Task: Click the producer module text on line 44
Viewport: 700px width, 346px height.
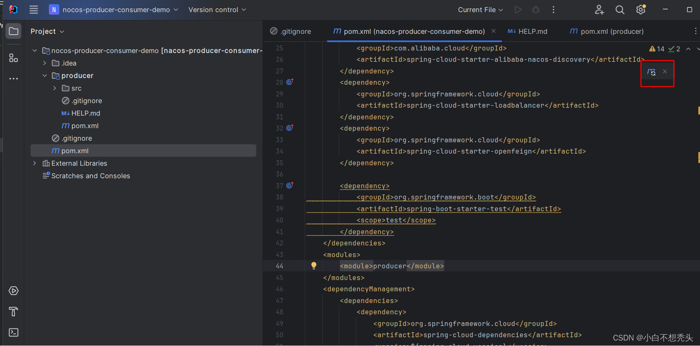Action: (x=390, y=266)
